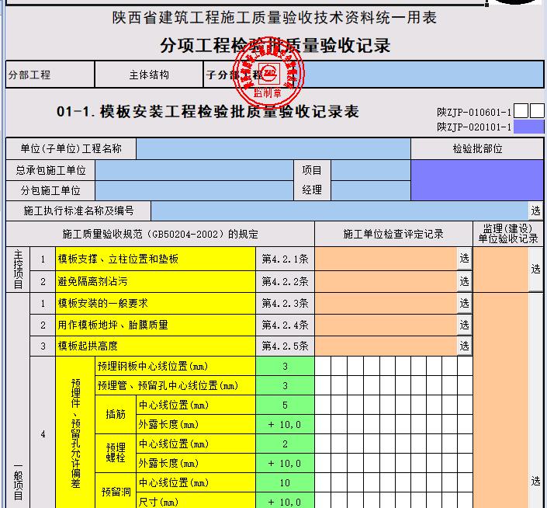Click 选 in 监理单位验收记录 column for 主控项目
Viewport: 547px width, 508px height.
click(535, 270)
